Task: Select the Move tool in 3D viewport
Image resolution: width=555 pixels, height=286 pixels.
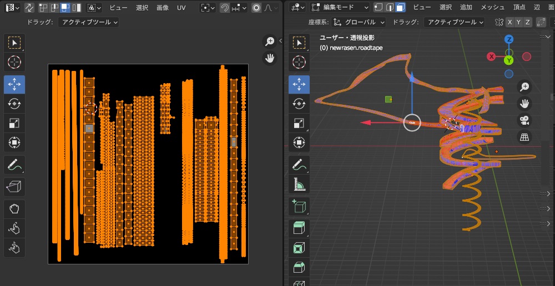Action: pyautogui.click(x=299, y=84)
